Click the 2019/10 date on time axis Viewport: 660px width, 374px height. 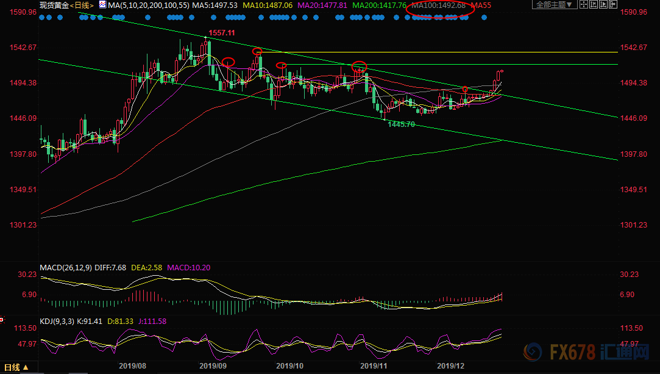290,367
